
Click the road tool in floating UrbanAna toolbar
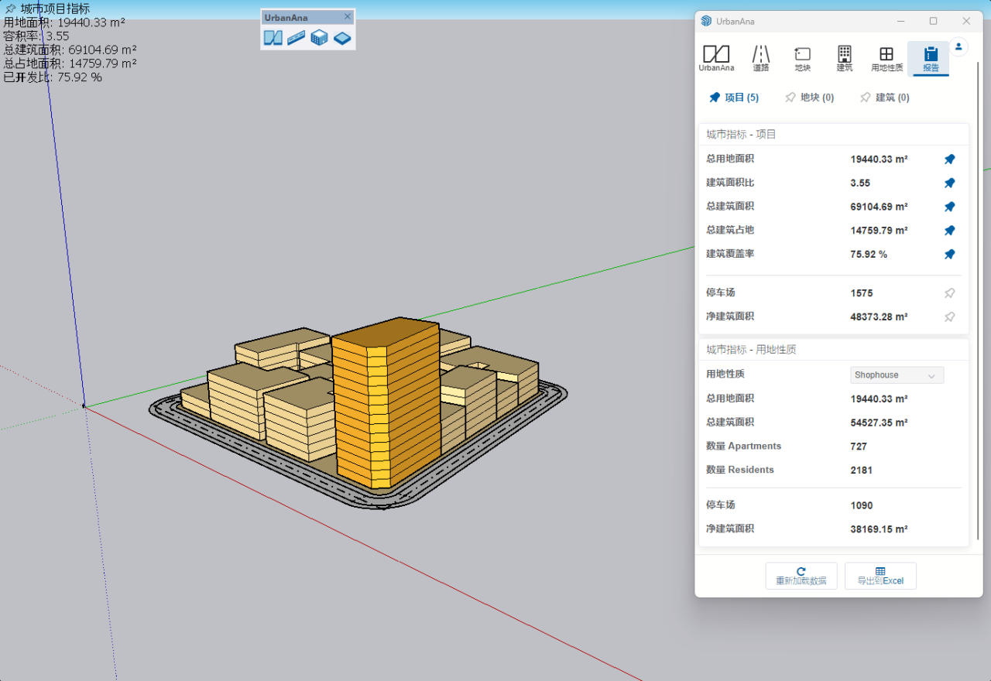(296, 38)
